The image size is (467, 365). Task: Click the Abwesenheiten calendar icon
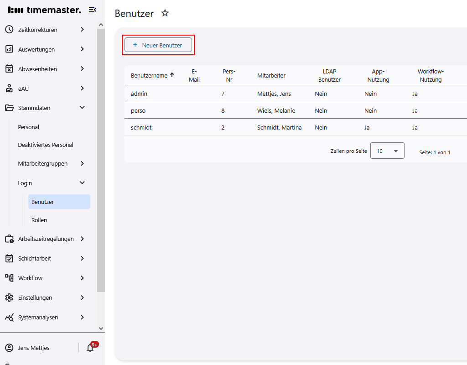(x=9, y=69)
